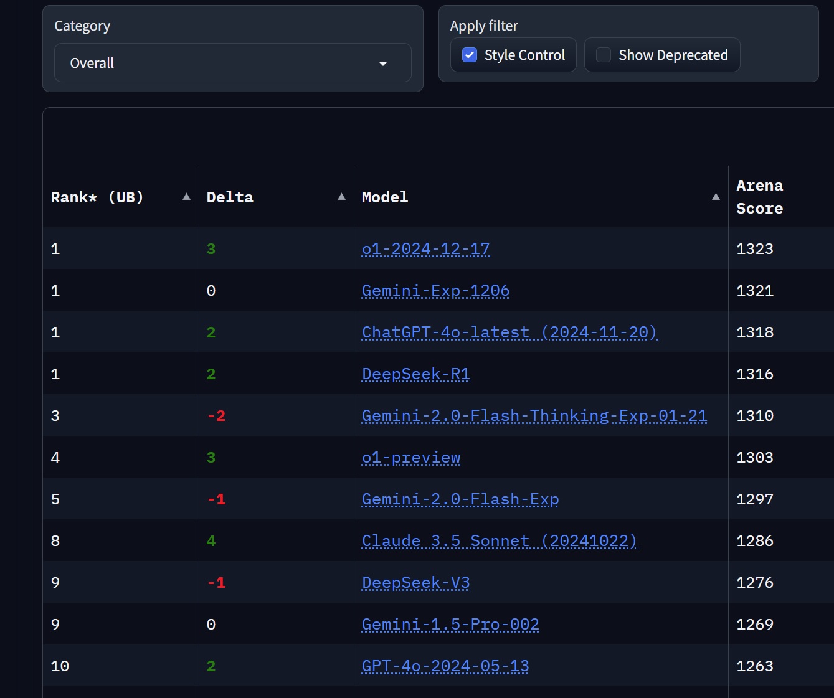Open the DeepSeek-V3 model link

415,583
